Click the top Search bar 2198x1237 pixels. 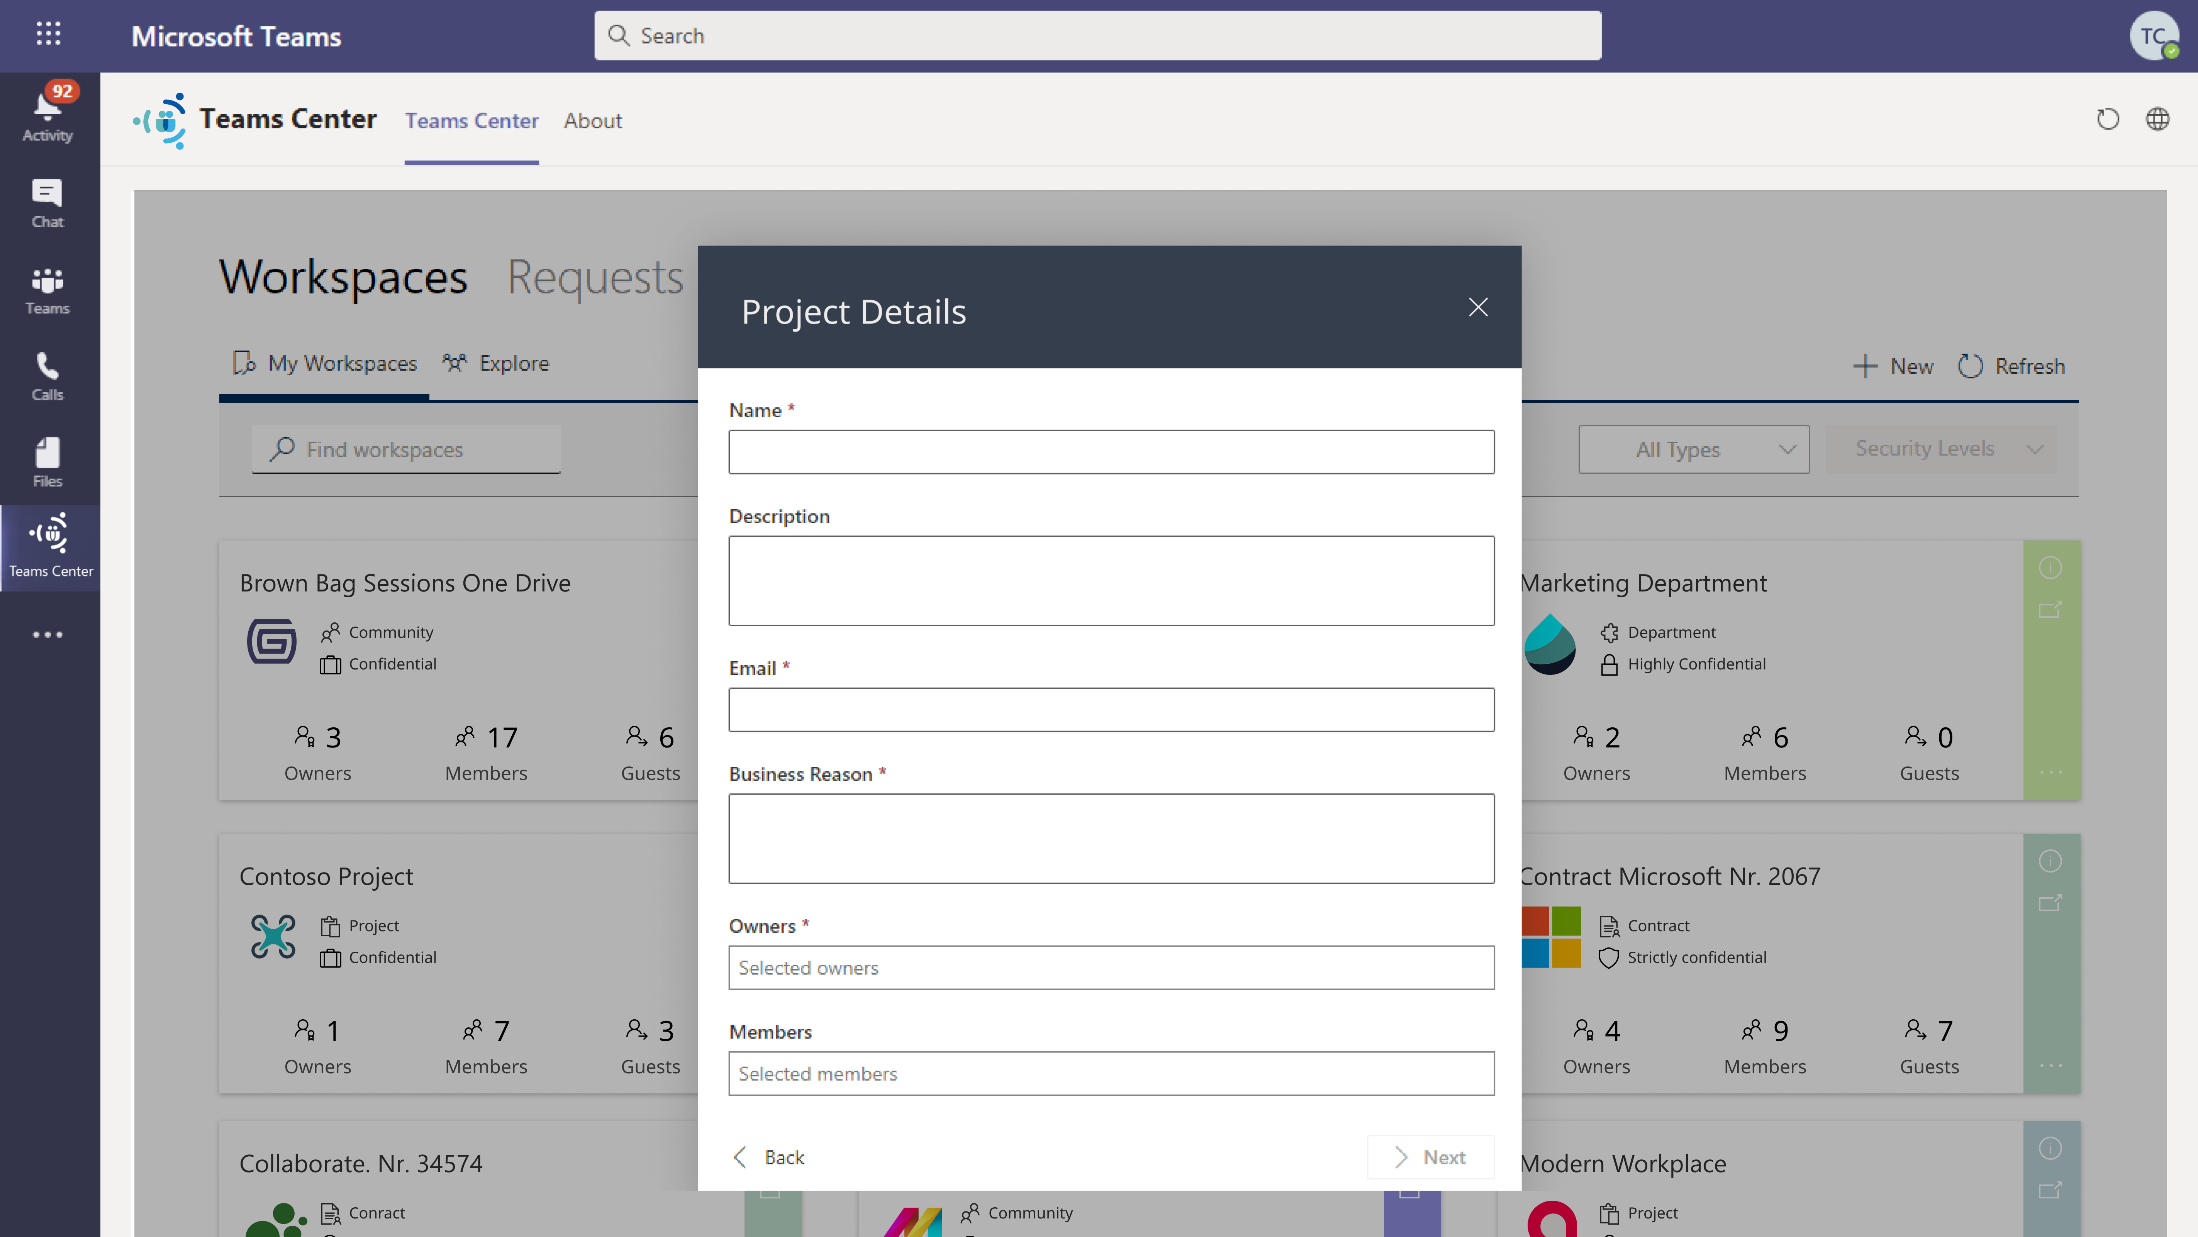click(1097, 36)
